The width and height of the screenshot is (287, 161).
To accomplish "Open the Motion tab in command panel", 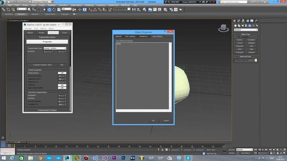I will coord(248,21).
